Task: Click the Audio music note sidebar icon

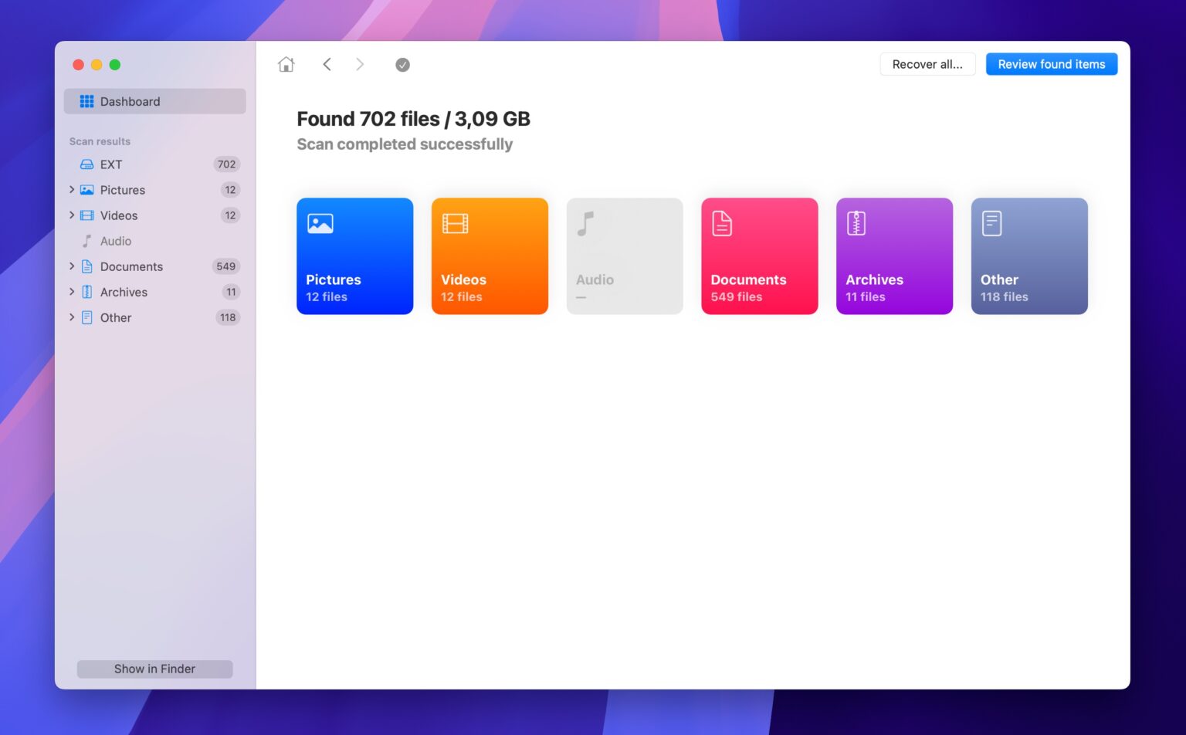Action: tap(87, 241)
